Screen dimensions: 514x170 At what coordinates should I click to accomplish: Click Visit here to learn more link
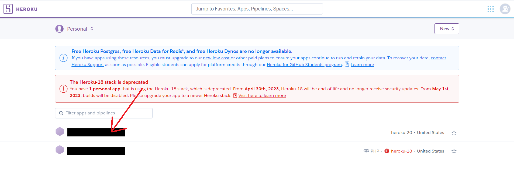click(x=262, y=96)
